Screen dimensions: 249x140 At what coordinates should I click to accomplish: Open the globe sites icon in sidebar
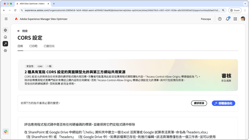(5, 30)
